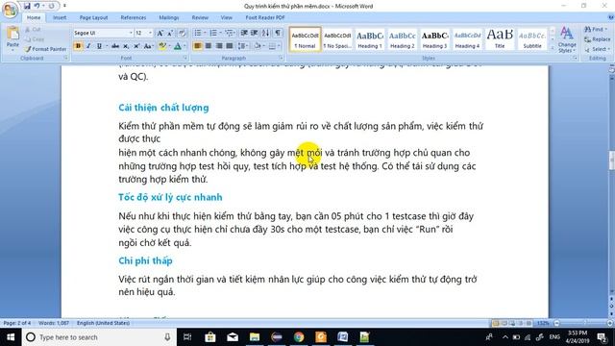Toggle Underline formatting
Viewport: 615px width, 346px height.
coord(99,46)
